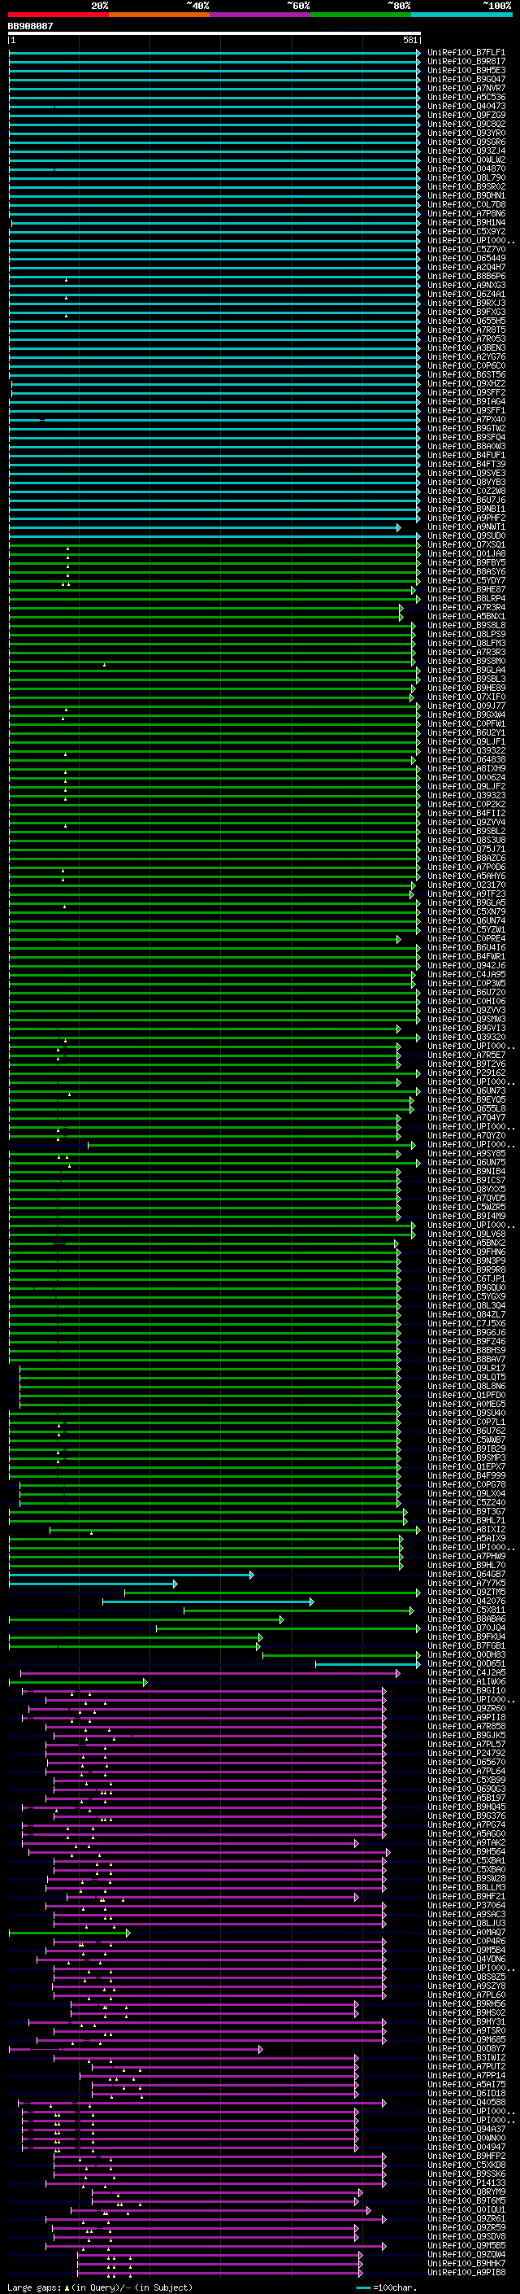Click UniRef100_P24792 hit
This screenshot has width=520, height=2294.
point(466,1753)
